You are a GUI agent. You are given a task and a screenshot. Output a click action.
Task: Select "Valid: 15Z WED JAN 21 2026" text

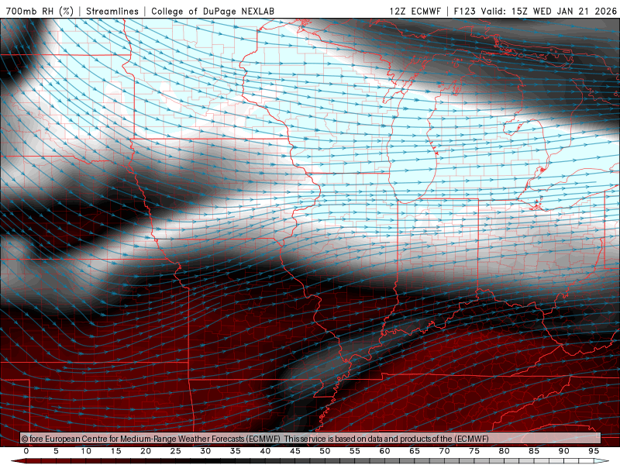(549, 11)
